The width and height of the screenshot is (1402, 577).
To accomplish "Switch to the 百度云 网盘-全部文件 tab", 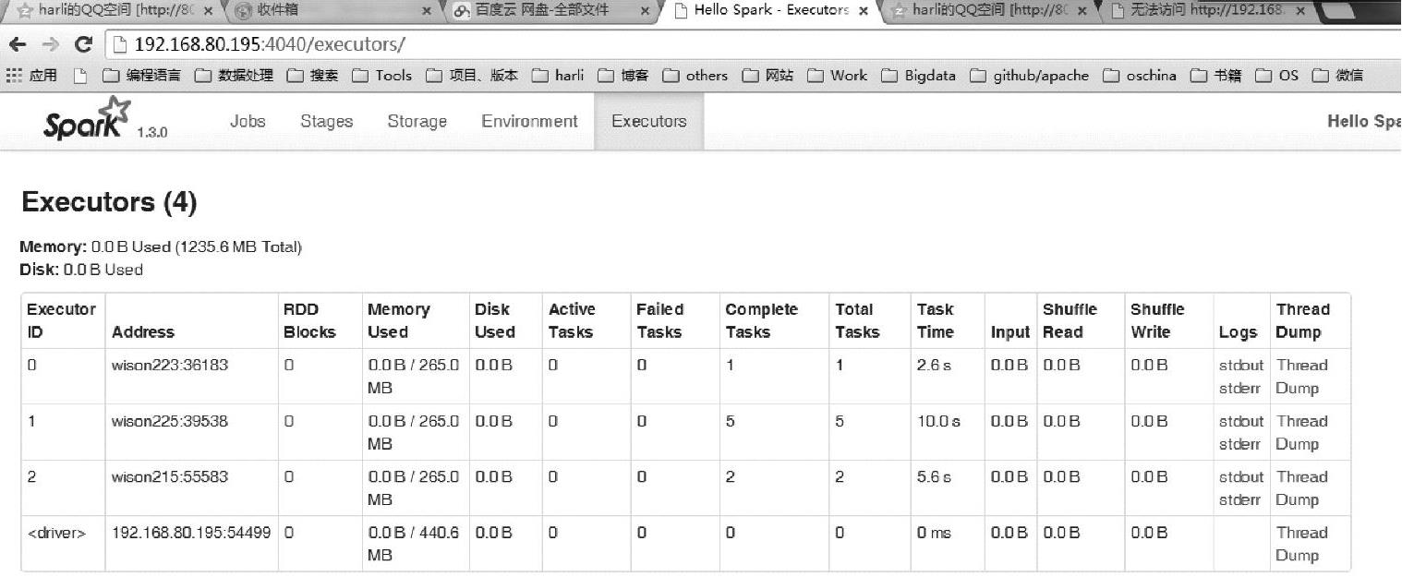I will [552, 11].
